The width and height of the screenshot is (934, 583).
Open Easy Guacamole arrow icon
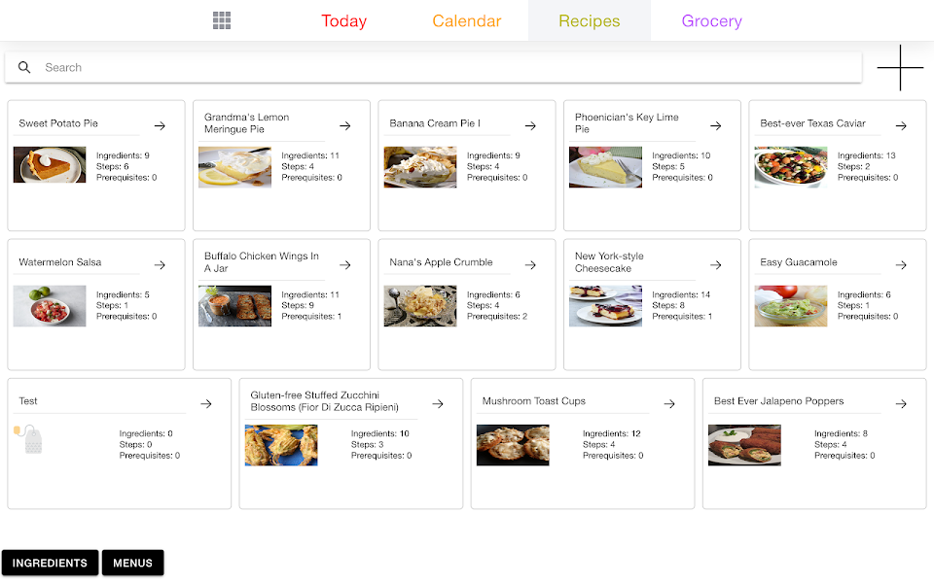click(901, 265)
